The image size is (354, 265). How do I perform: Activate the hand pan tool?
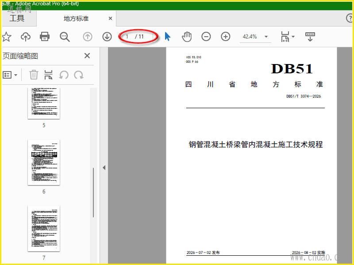(187, 37)
